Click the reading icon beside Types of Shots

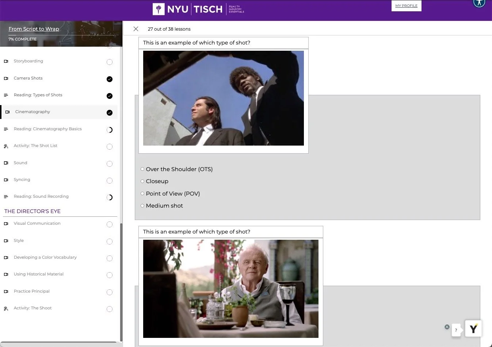pyautogui.click(x=6, y=95)
